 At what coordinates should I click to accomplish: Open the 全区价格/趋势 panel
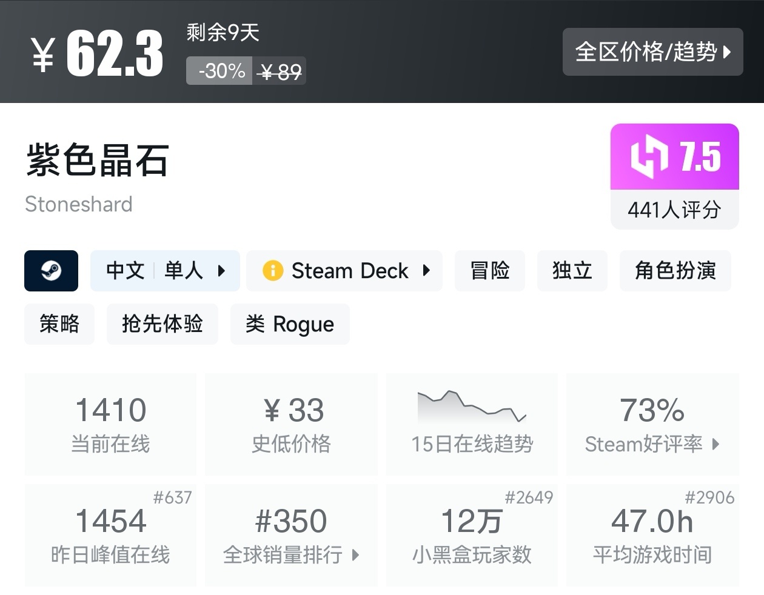click(x=652, y=52)
